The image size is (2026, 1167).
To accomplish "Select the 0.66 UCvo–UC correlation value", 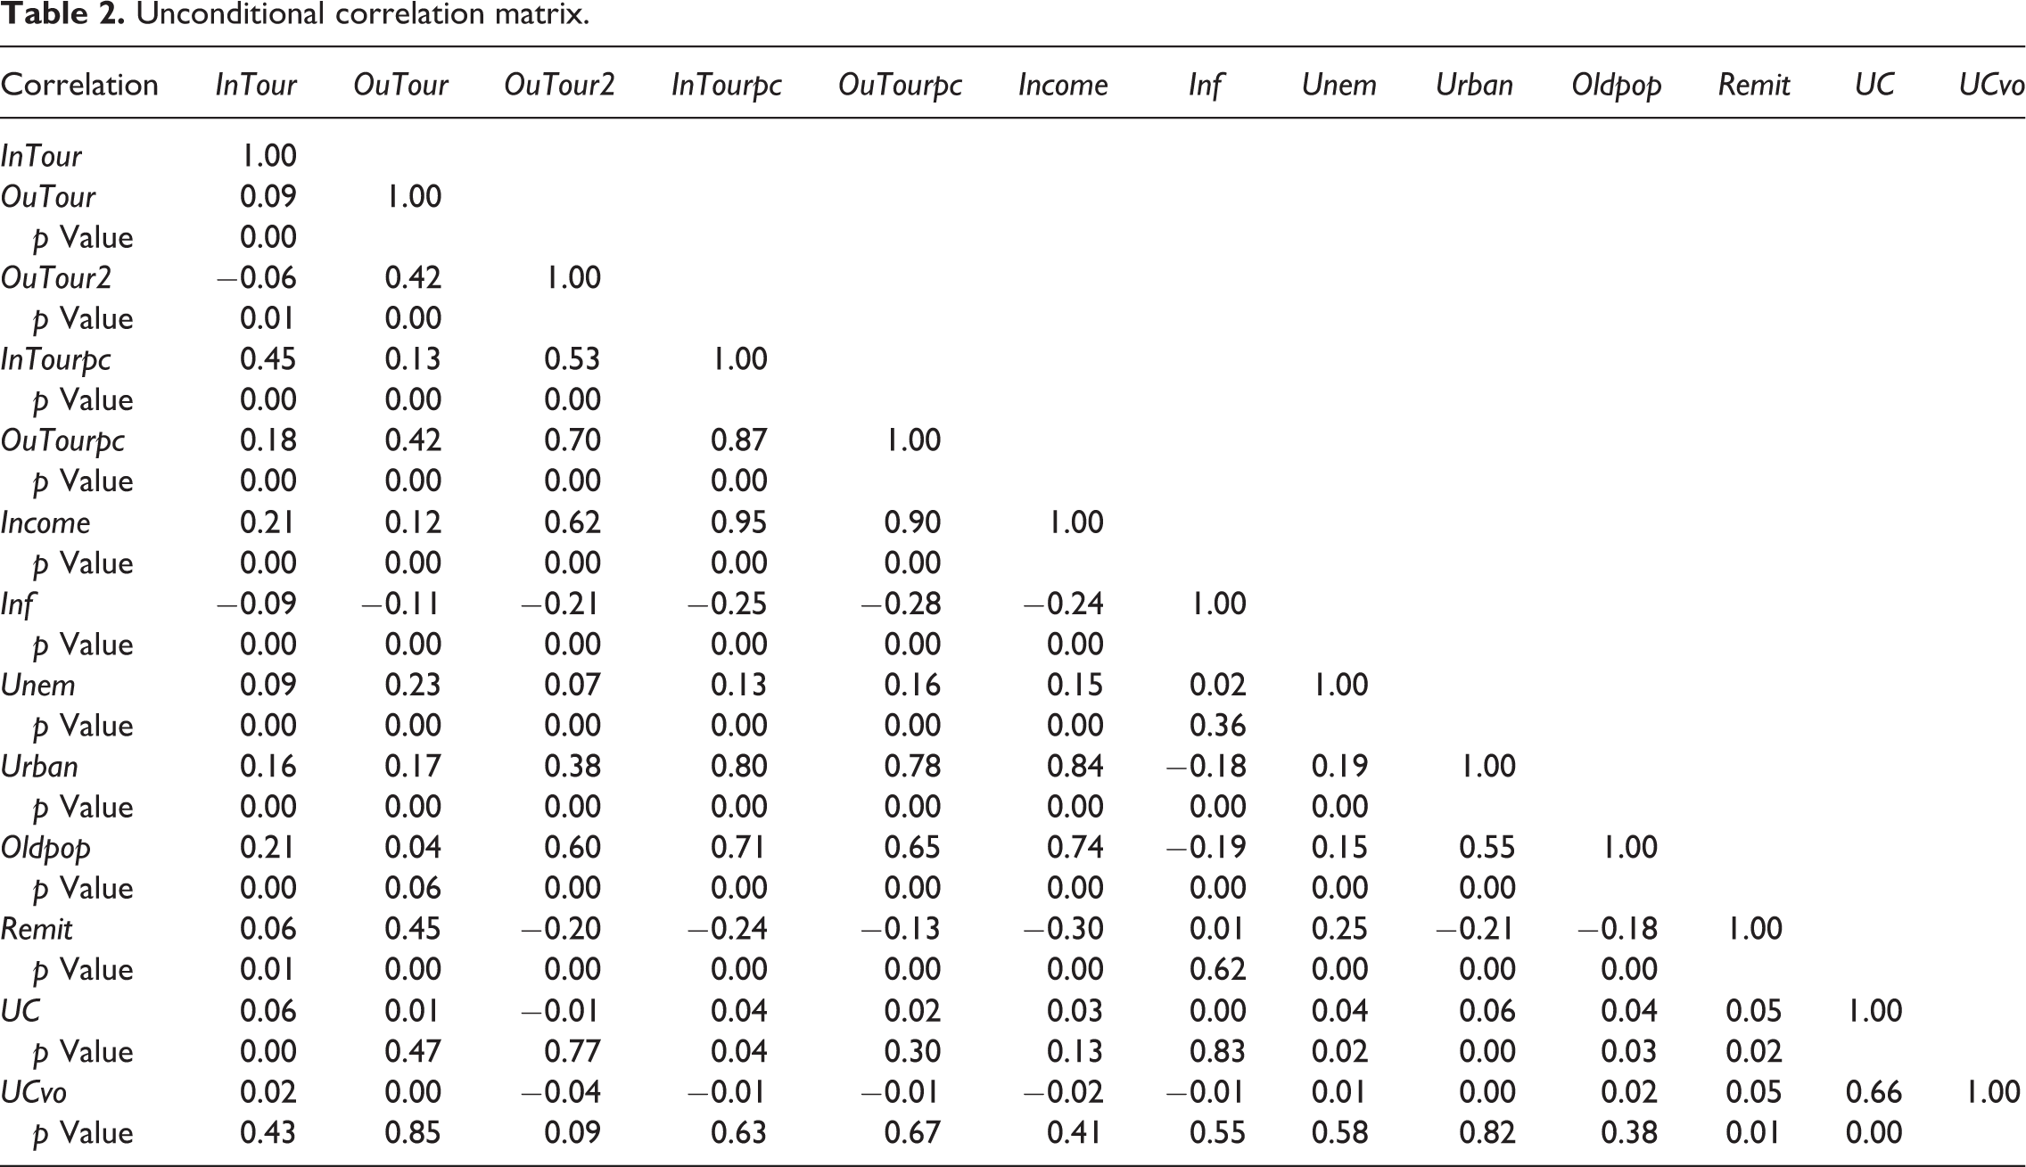I will (x=1874, y=1092).
